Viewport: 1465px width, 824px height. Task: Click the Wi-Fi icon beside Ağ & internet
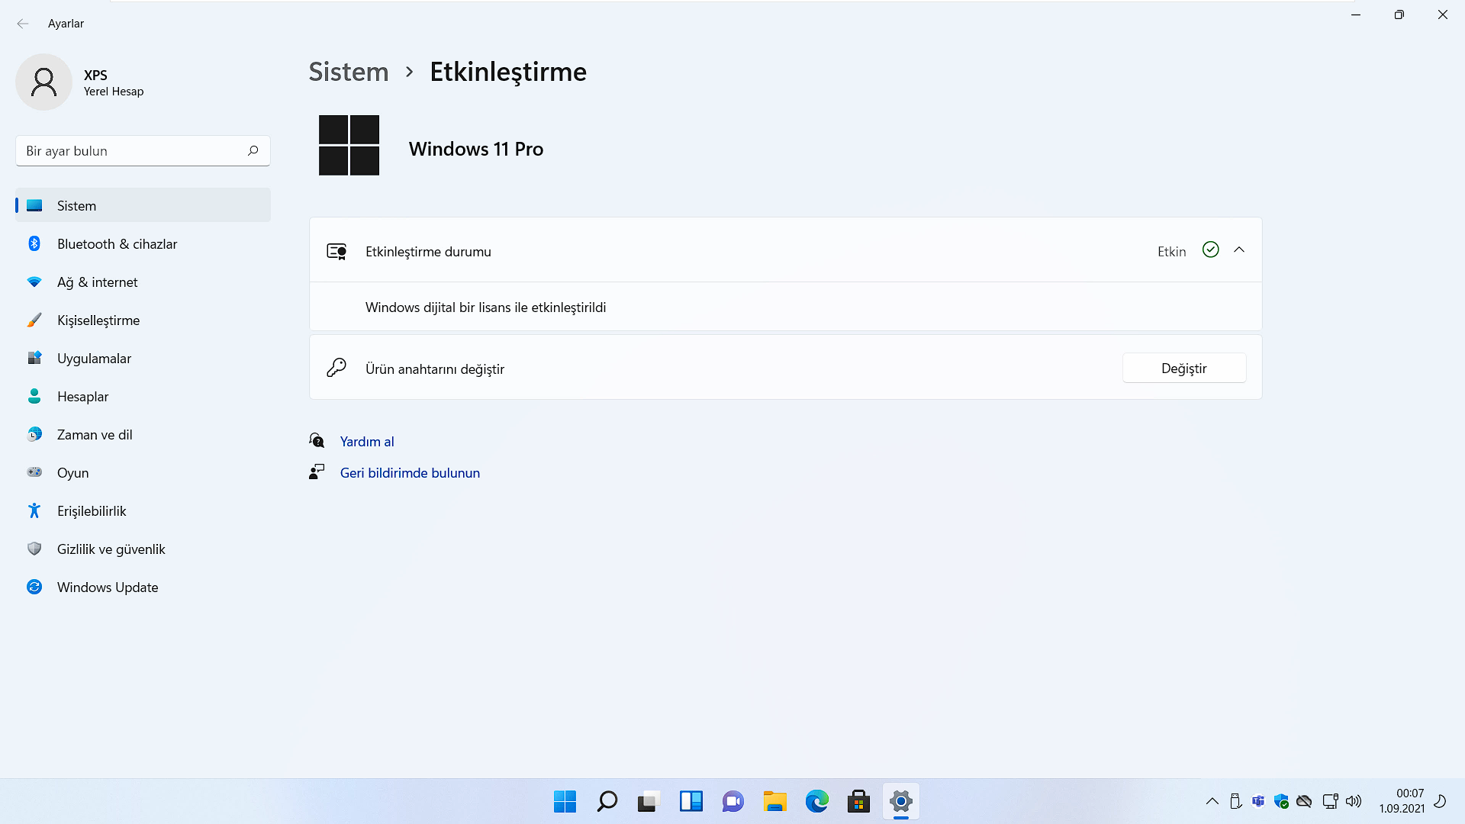click(x=34, y=282)
